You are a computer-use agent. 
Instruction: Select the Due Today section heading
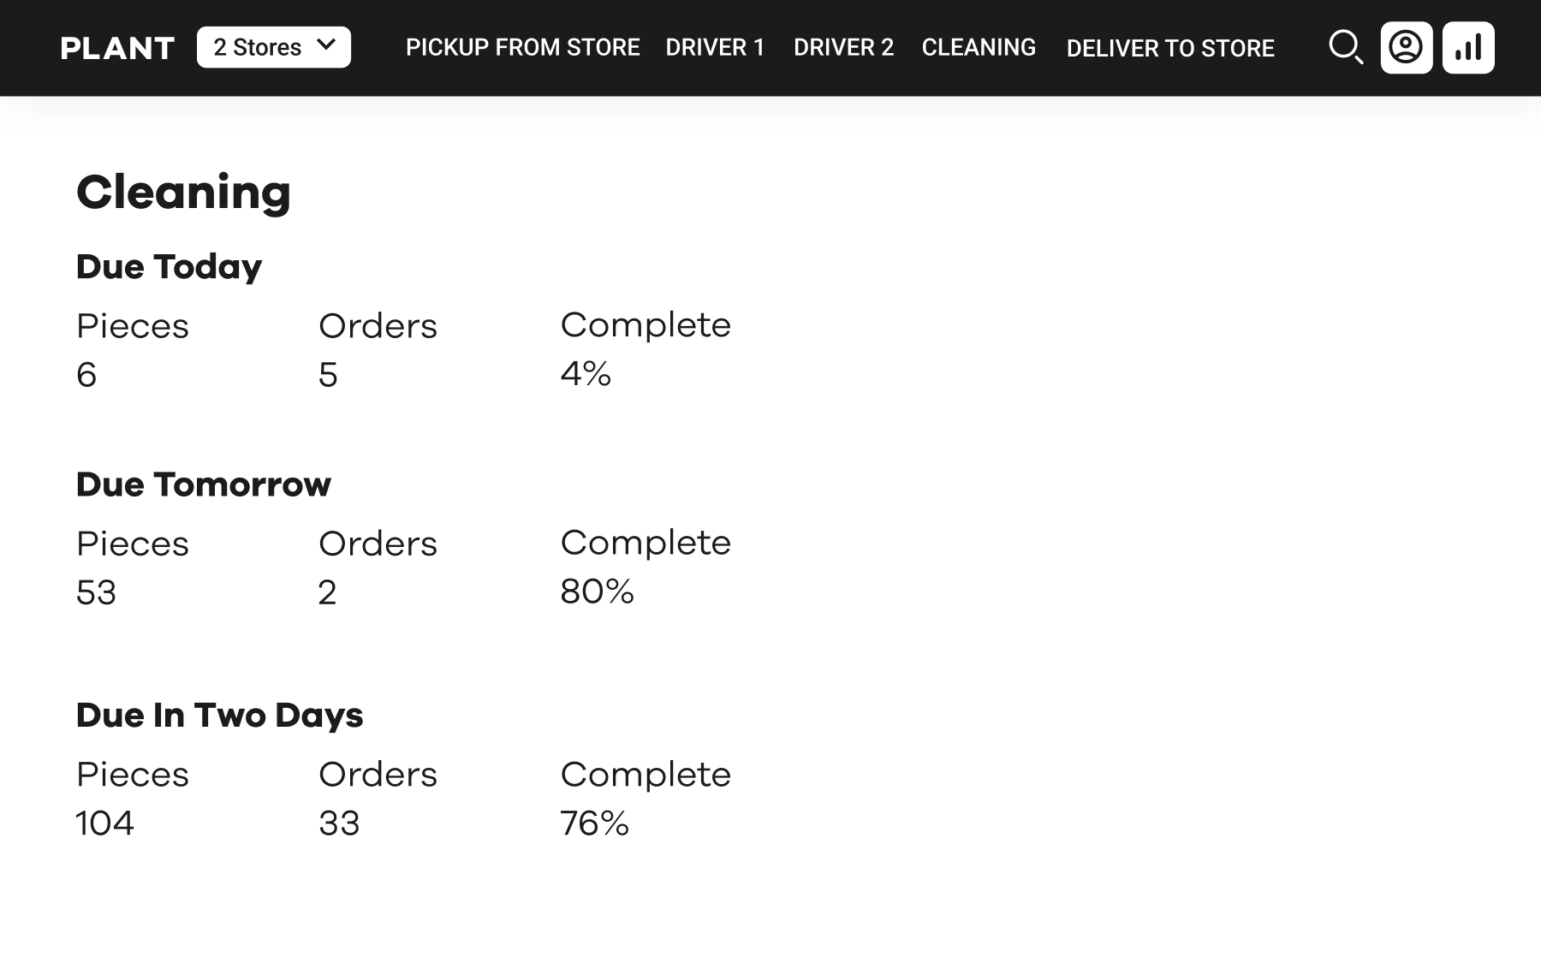tap(169, 266)
